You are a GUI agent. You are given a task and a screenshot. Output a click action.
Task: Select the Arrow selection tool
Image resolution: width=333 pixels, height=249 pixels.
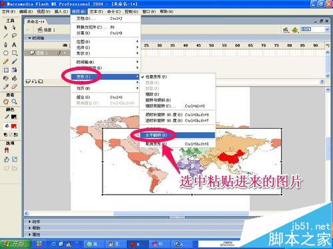(x=6, y=28)
